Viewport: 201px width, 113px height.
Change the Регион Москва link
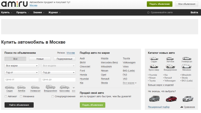click(71, 53)
